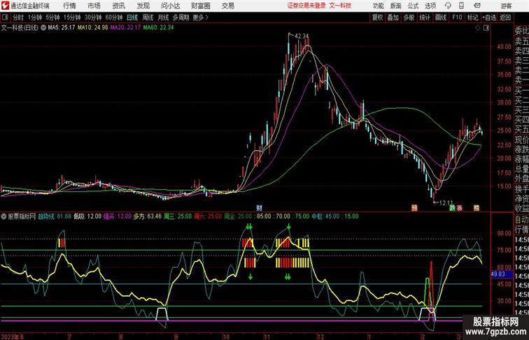Click the MA10: 24.96 value label

[x=93, y=28]
